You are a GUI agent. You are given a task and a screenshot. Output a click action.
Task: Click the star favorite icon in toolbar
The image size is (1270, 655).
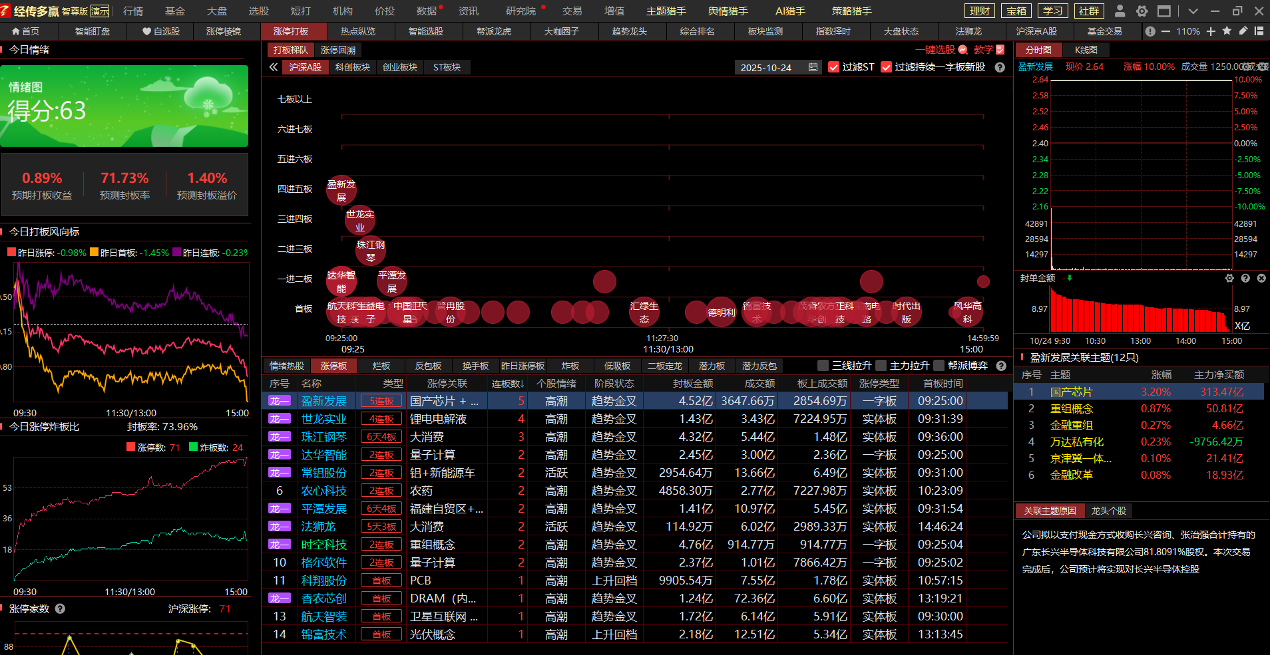click(x=1227, y=31)
